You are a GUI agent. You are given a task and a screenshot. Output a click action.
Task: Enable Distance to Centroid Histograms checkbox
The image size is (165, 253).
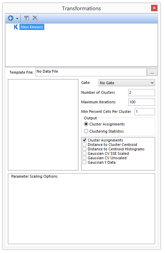[x=84, y=149]
